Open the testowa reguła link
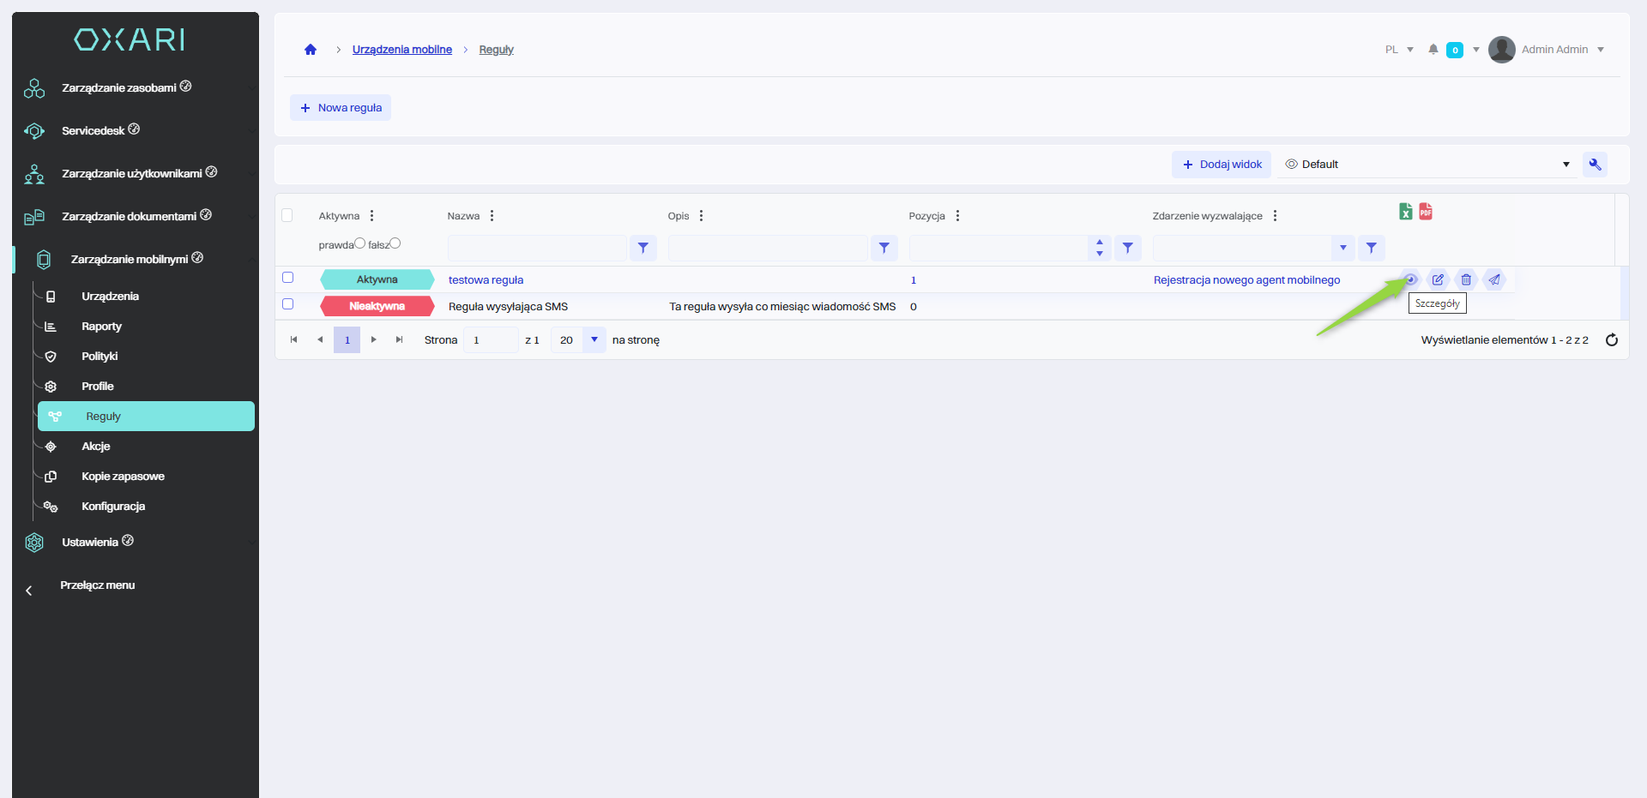Image resolution: width=1647 pixels, height=798 pixels. (x=486, y=280)
